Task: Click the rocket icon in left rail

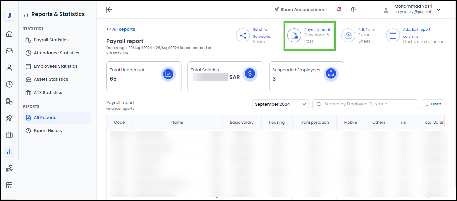Action: 9,118
